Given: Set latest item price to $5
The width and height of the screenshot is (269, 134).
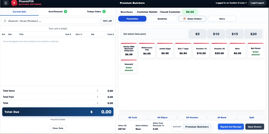Looking at the screenshot, I should point(197,34).
